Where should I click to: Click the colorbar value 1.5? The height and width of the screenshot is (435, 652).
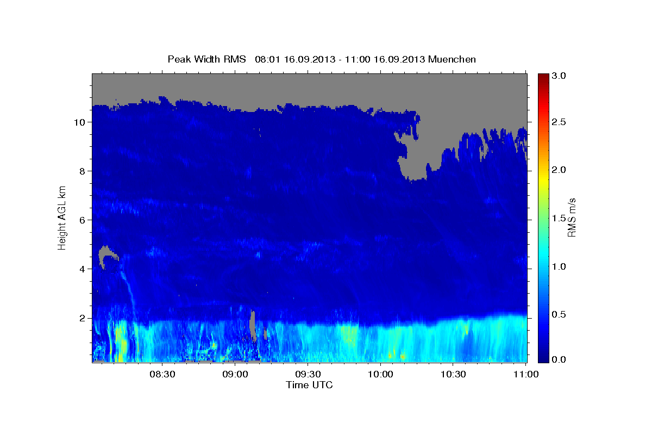click(x=560, y=218)
